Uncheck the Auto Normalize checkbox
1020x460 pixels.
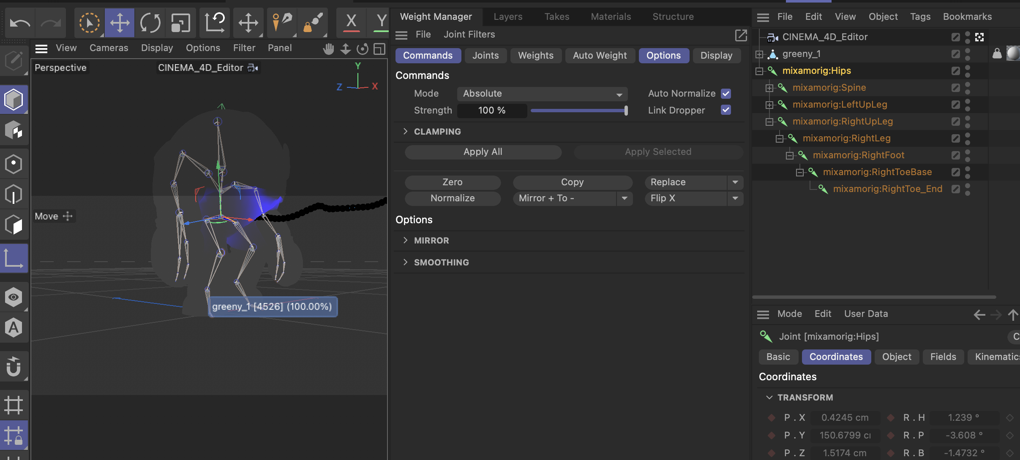click(726, 94)
